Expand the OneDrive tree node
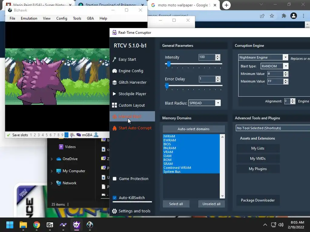This screenshot has width=310, height=232. pos(51,159)
